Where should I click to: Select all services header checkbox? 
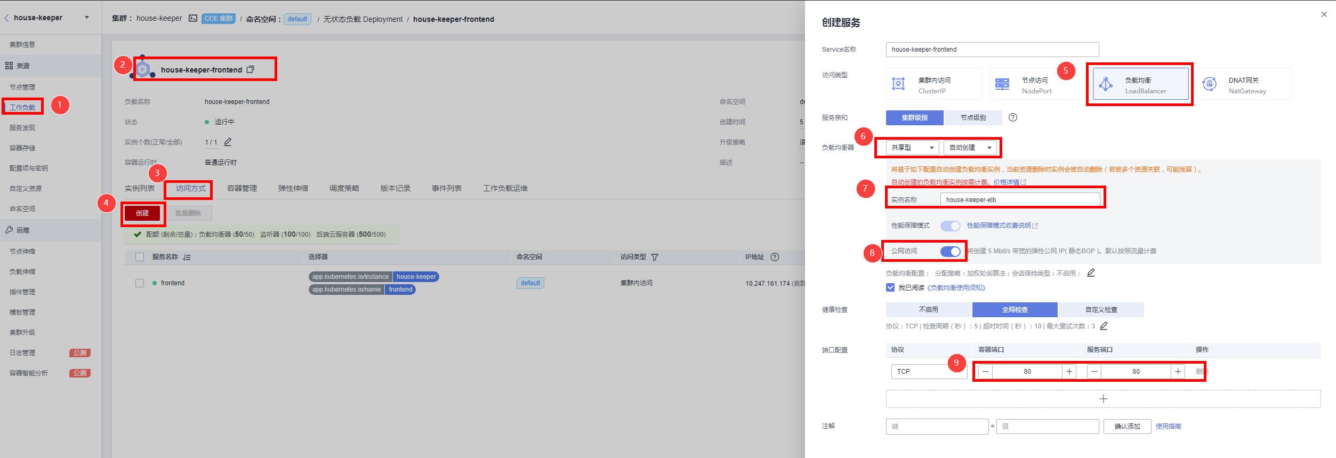[x=140, y=257]
